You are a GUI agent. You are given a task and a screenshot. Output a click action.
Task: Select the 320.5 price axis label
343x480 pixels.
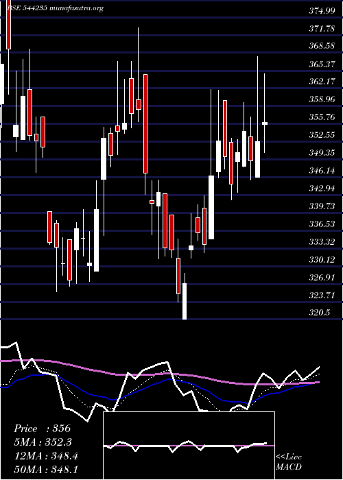[320, 313]
